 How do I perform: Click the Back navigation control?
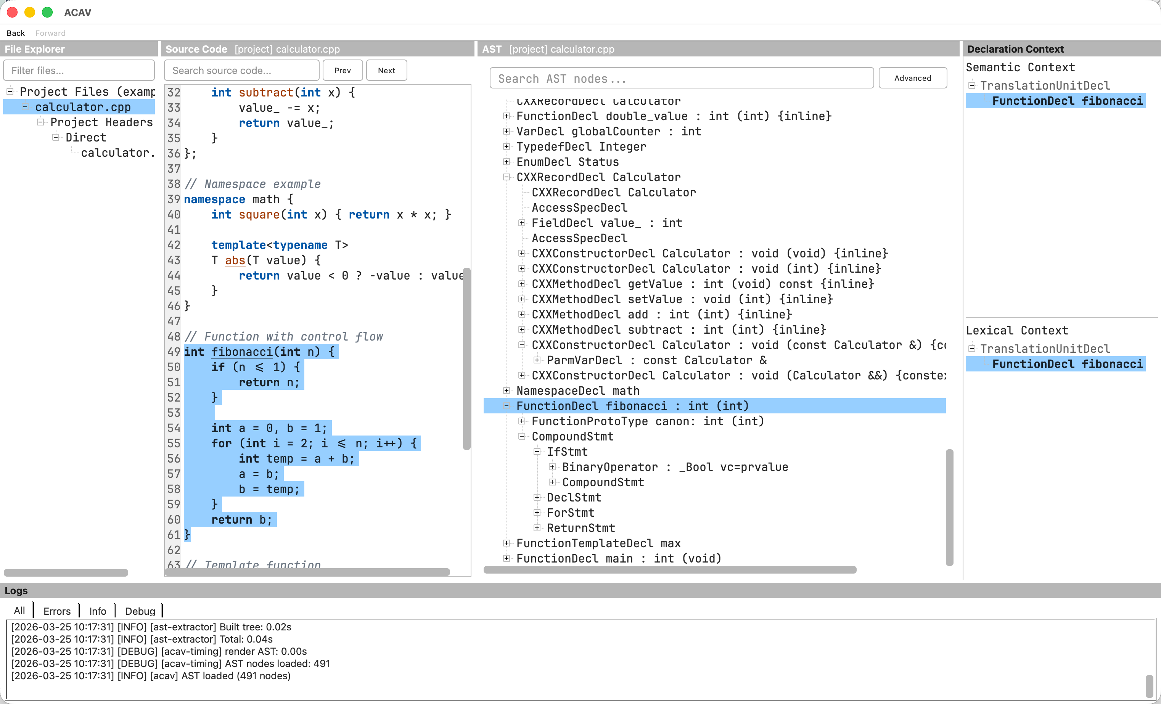pos(16,32)
